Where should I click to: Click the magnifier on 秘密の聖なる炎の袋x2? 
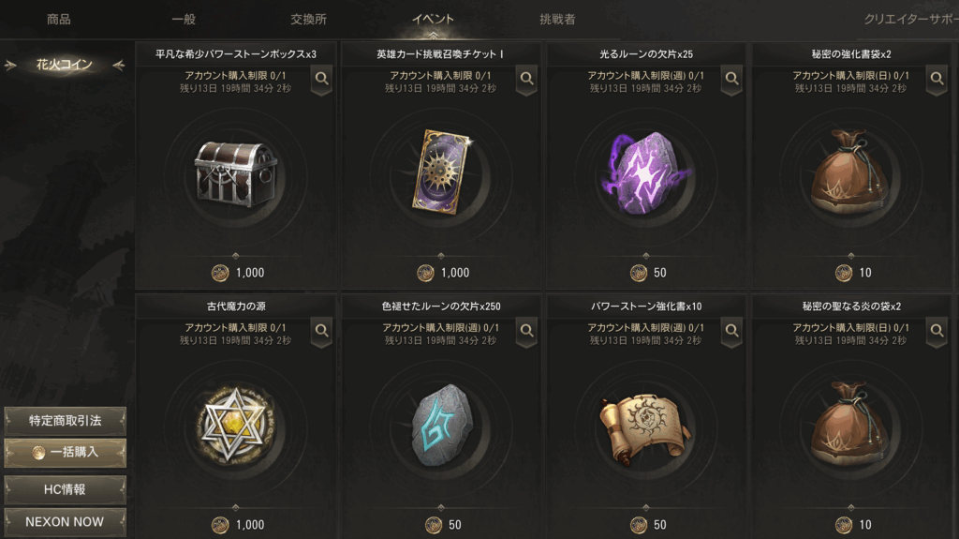point(937,332)
